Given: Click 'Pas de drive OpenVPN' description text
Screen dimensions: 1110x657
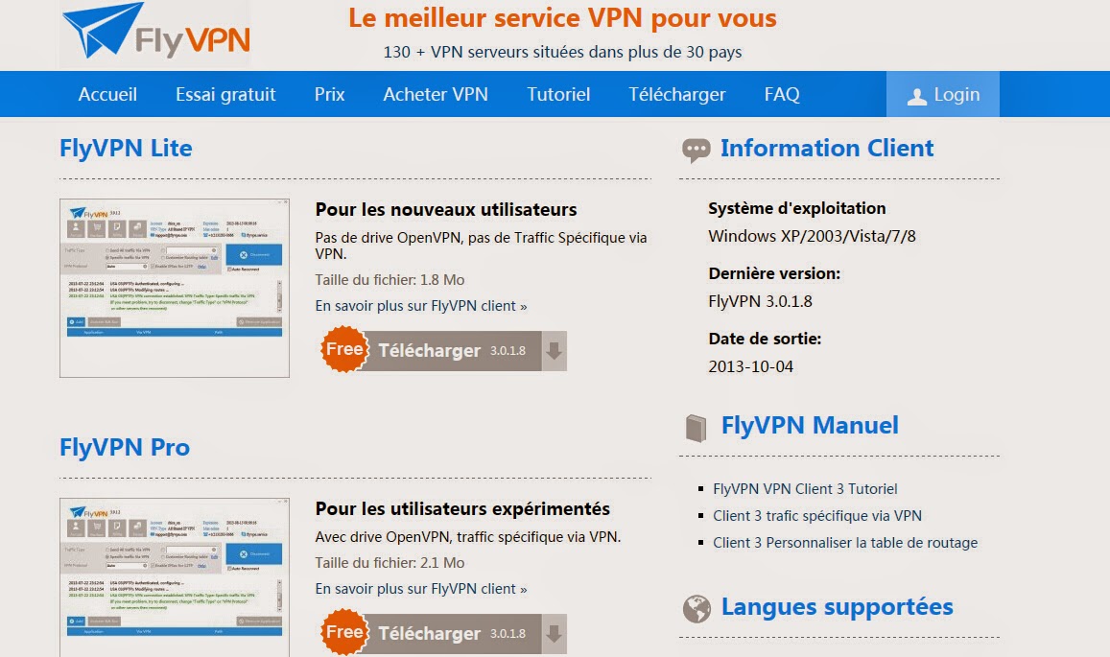Looking at the screenshot, I should point(481,246).
